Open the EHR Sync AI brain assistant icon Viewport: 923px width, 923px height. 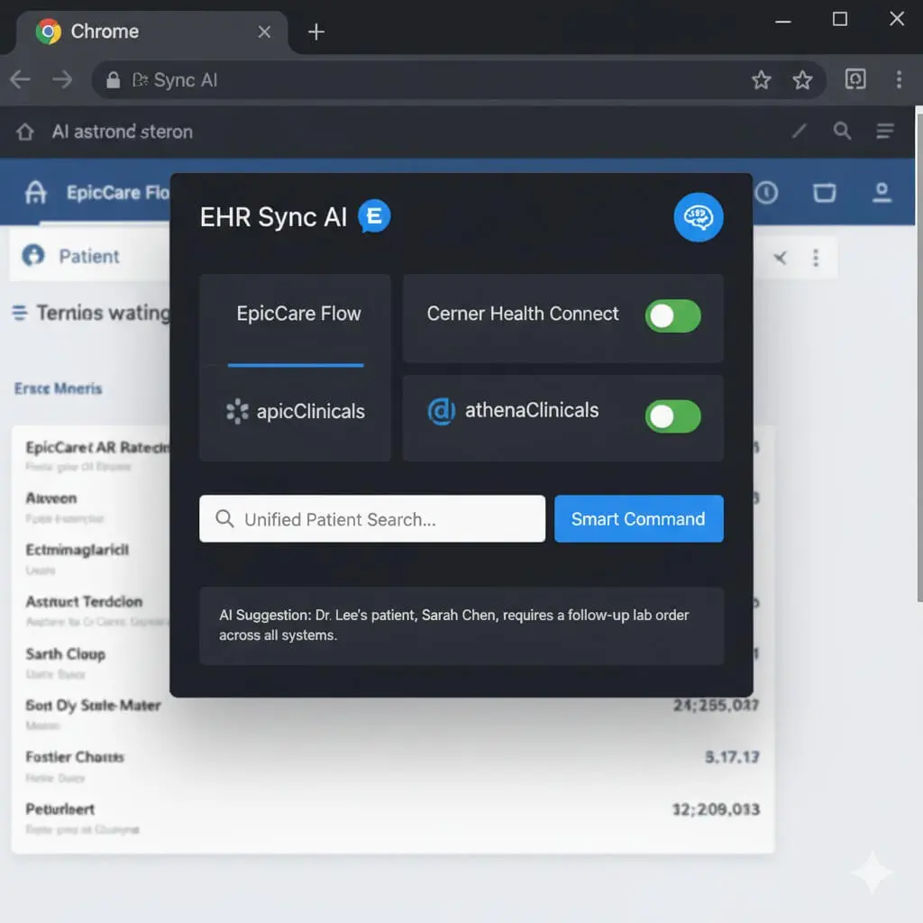[699, 216]
